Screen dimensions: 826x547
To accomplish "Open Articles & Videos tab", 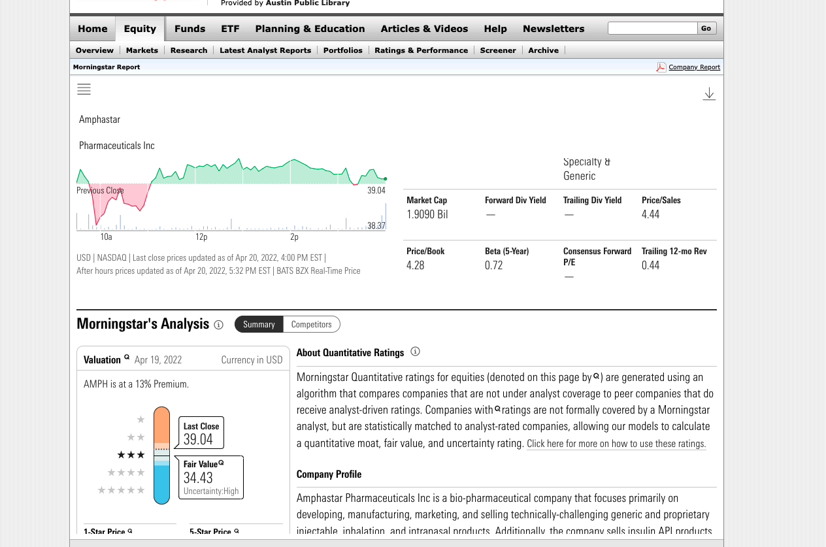I will pos(425,29).
